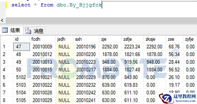Screen dimensions: 197x104
Task: Click zsfje cell 919.56
Action: coord(132,62)
